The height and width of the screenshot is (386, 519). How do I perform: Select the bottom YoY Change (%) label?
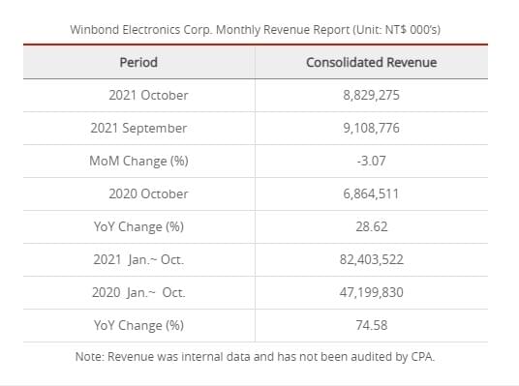coord(138,325)
